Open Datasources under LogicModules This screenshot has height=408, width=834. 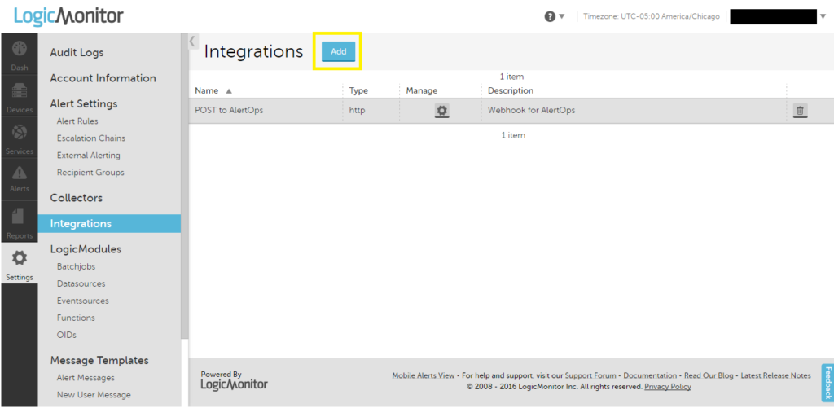(x=81, y=283)
